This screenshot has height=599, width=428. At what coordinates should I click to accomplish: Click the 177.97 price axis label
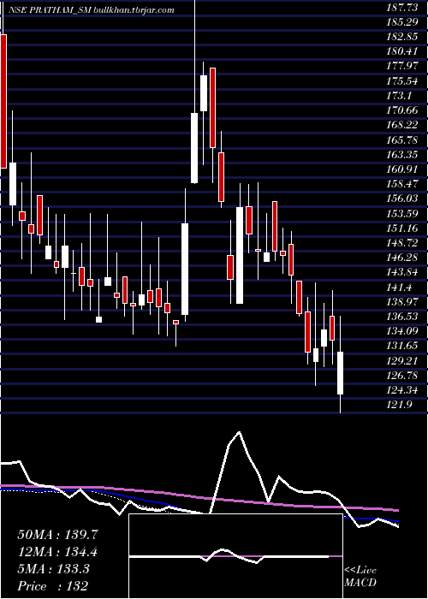[402, 66]
